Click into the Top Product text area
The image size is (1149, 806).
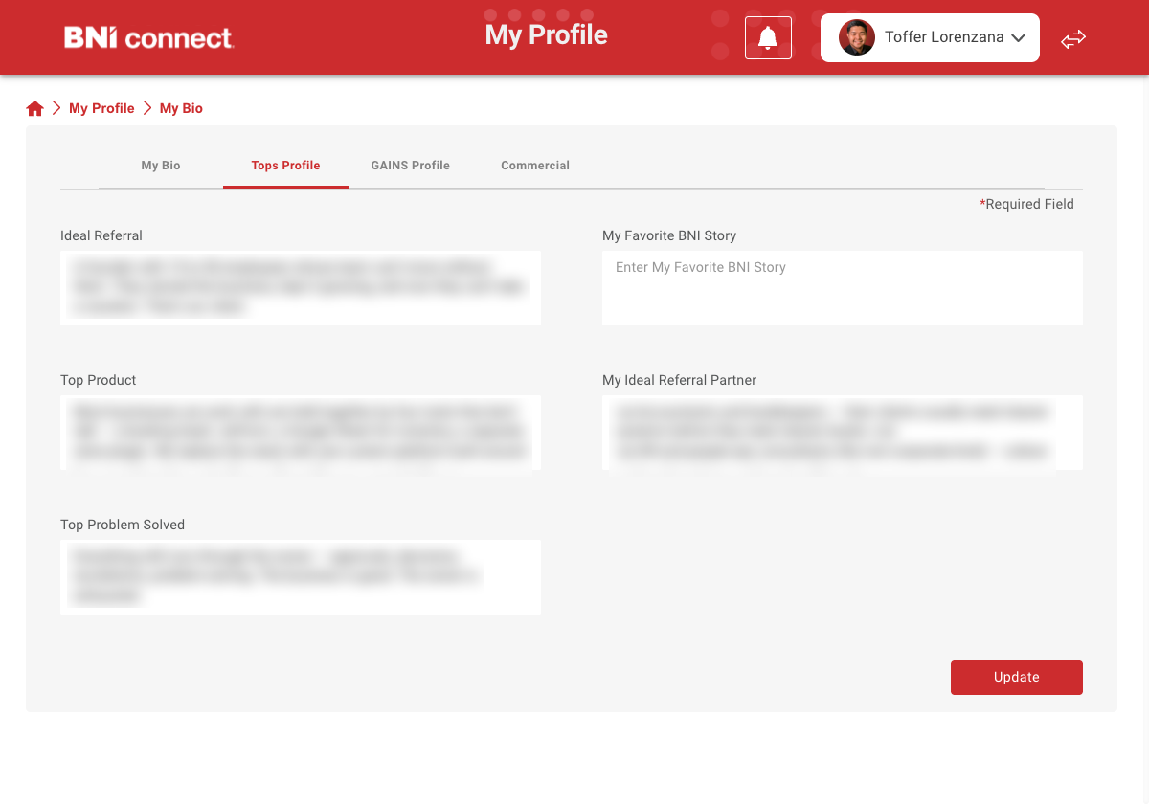tap(301, 433)
